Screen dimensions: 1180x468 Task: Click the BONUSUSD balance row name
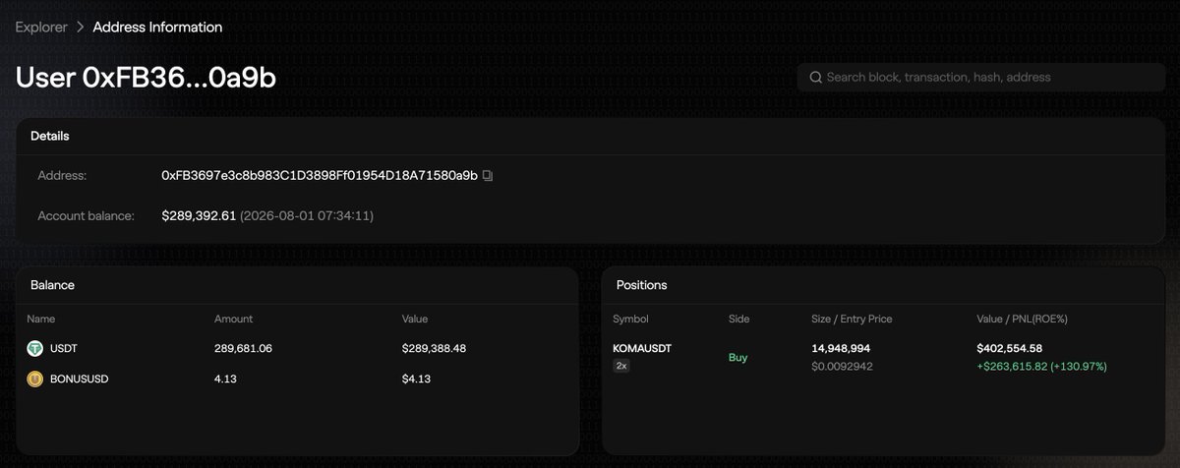tap(79, 379)
